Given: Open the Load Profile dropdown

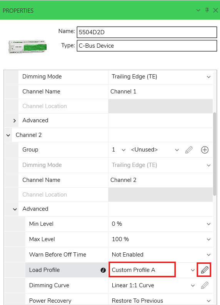Looking at the screenshot, I should [193, 270].
